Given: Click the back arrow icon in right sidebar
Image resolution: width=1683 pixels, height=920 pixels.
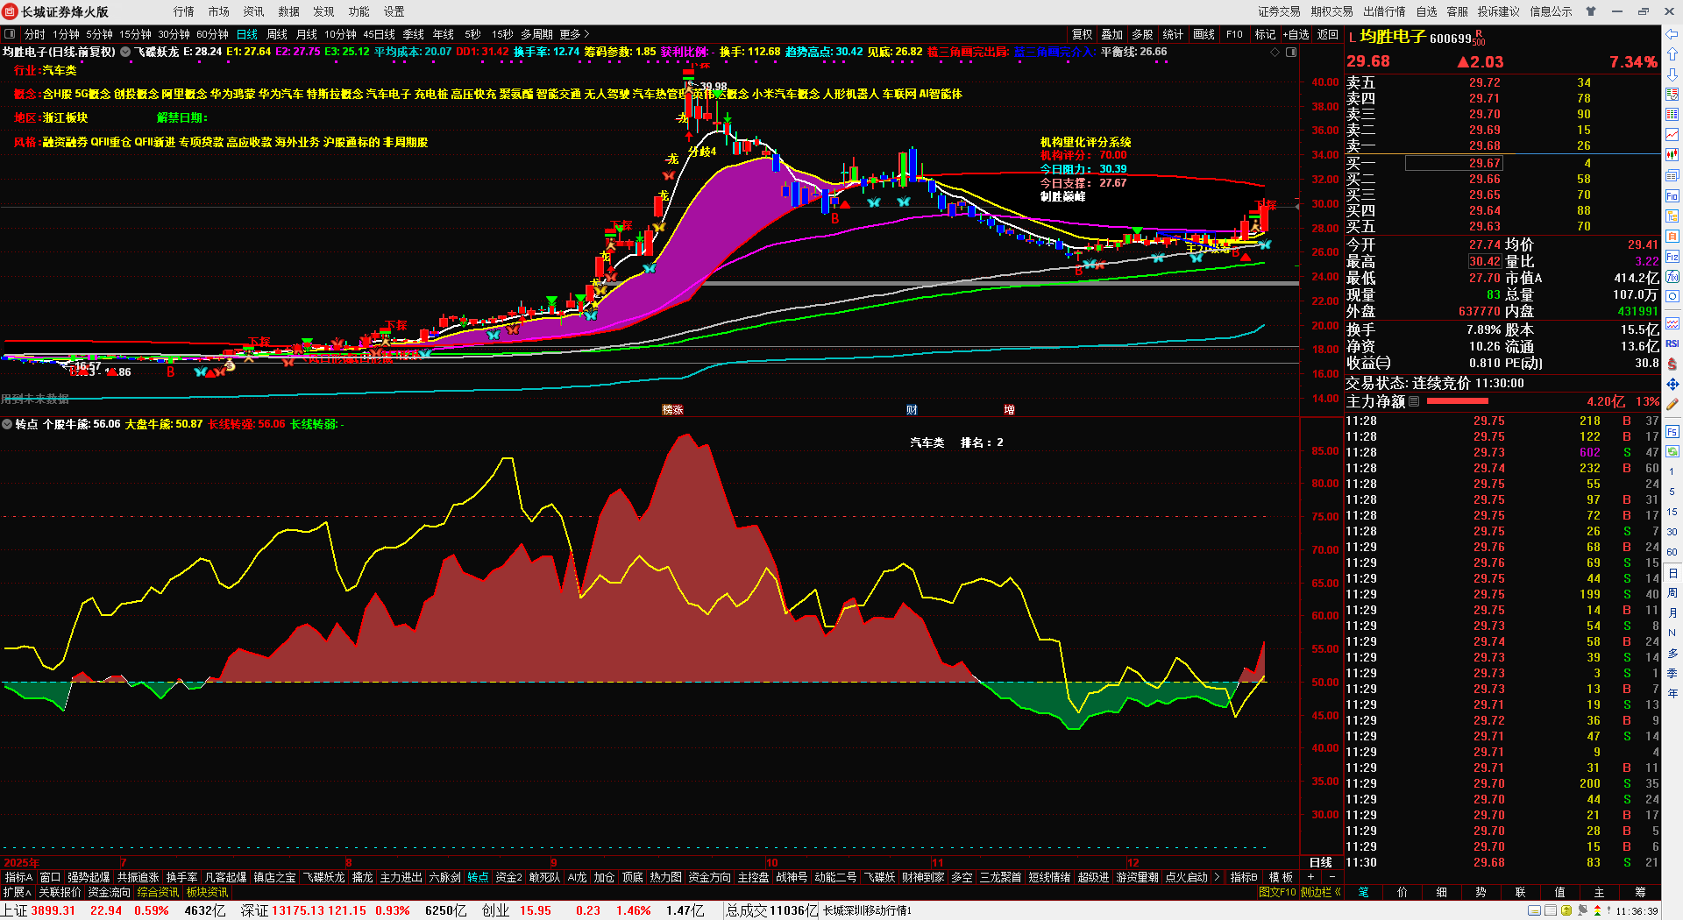Looking at the screenshot, I should (x=1672, y=34).
